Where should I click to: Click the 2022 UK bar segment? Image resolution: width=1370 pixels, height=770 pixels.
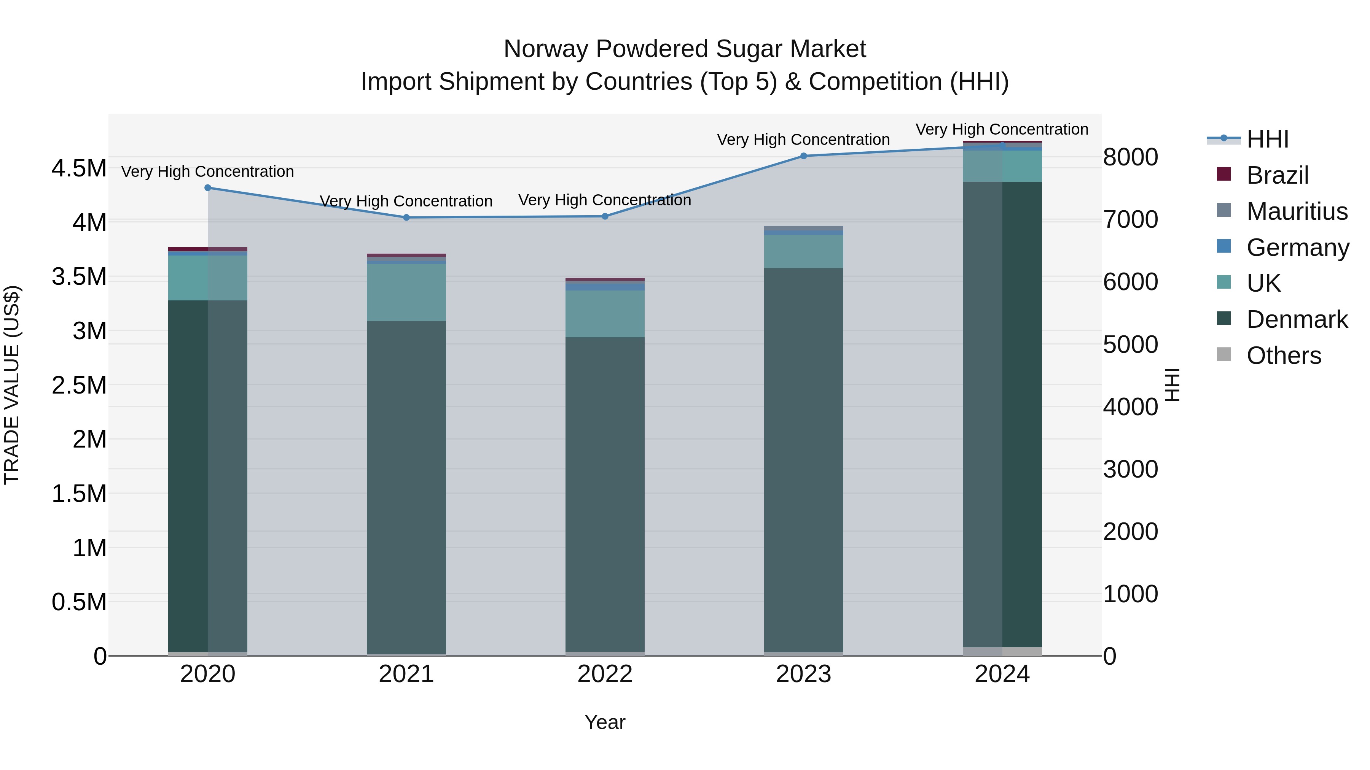pyautogui.click(x=605, y=314)
